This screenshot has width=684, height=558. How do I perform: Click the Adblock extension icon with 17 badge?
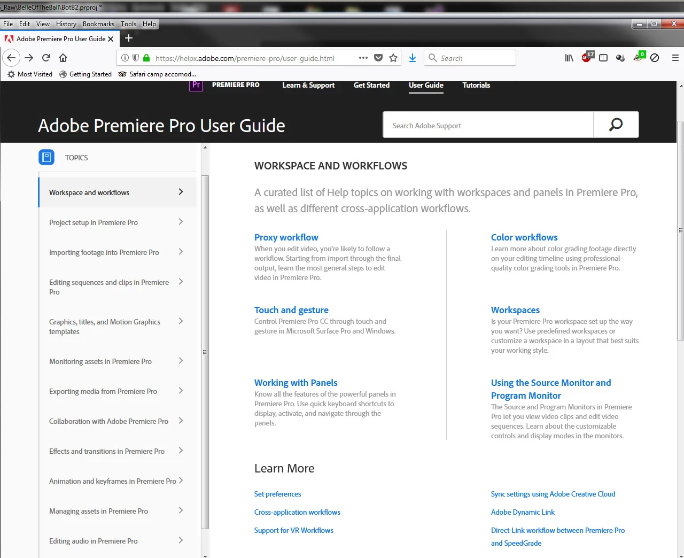pos(587,57)
